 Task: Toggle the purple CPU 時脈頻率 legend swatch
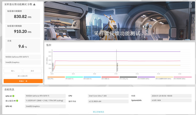tap(146, 77)
